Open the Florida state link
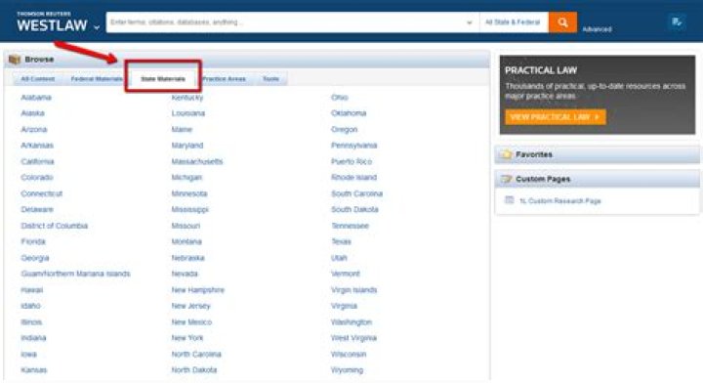703x383 pixels. 33,241
